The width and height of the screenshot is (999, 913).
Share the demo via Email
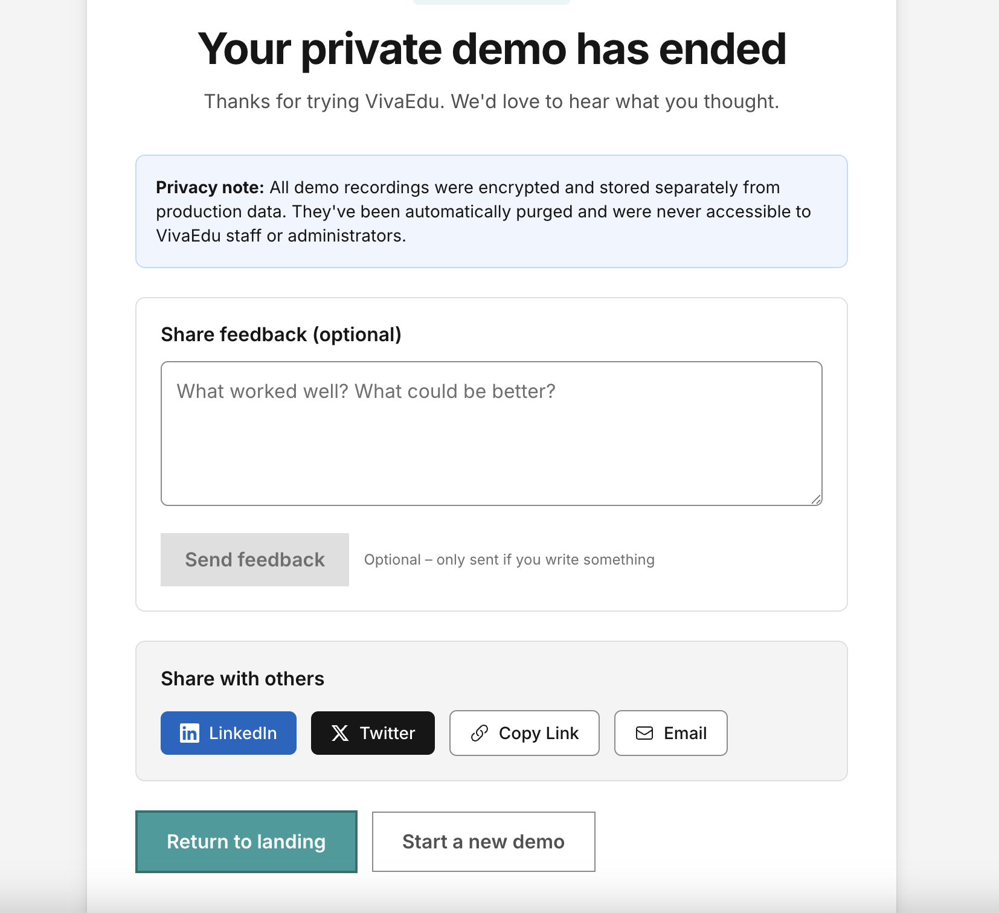[670, 733]
